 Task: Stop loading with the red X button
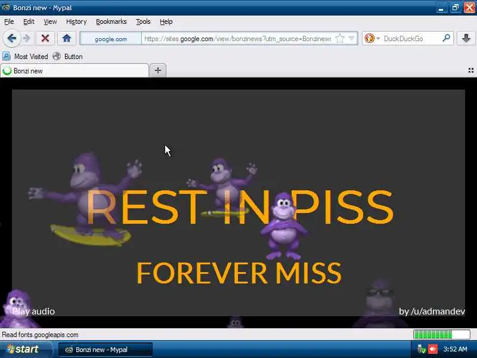[45, 38]
